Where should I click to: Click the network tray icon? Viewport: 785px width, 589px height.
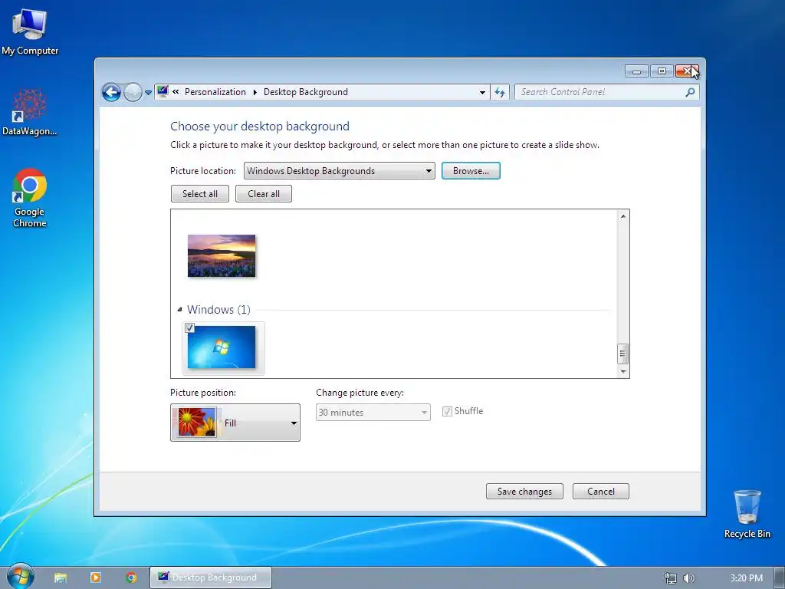[670, 578]
